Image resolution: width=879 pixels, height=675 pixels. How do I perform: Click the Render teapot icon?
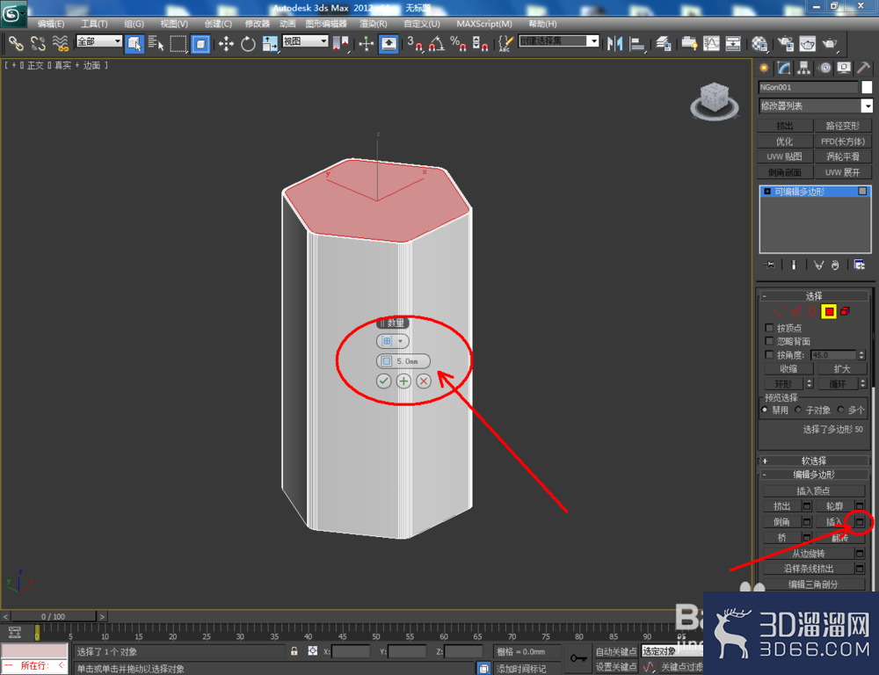pyautogui.click(x=830, y=44)
